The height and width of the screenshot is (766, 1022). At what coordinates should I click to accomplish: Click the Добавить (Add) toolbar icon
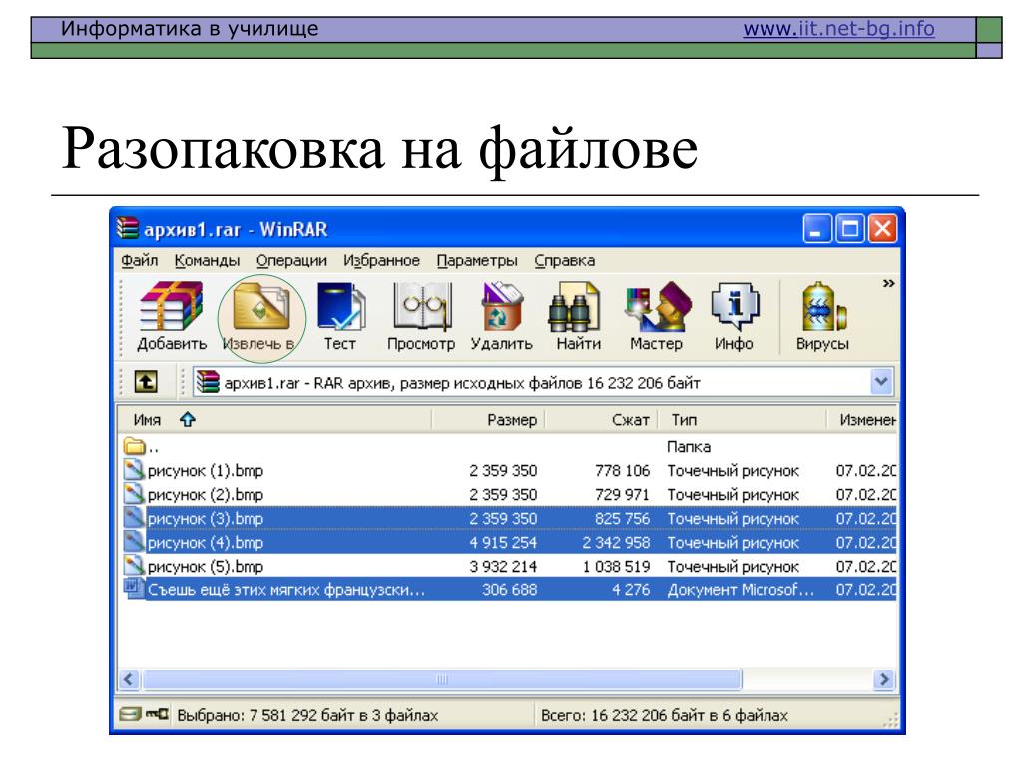click(x=171, y=317)
